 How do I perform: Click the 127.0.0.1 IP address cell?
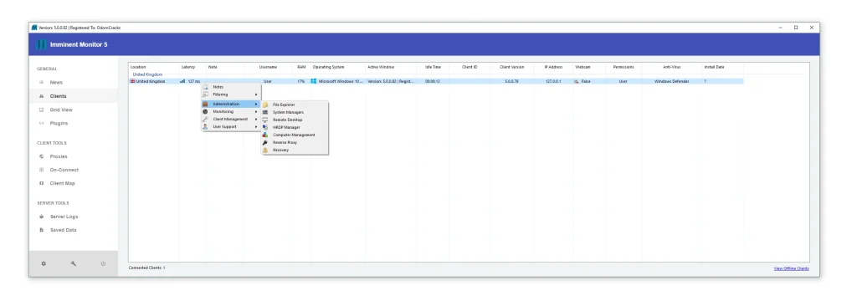(553, 81)
